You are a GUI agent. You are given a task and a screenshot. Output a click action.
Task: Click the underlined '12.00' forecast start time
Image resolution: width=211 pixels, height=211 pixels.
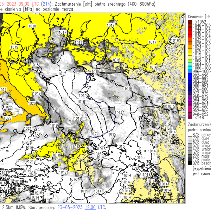tap(90, 207)
